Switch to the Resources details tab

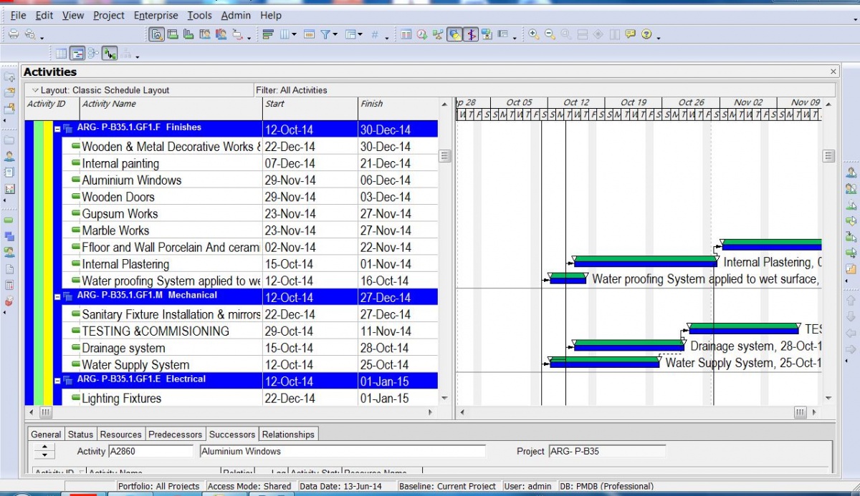[x=120, y=434]
